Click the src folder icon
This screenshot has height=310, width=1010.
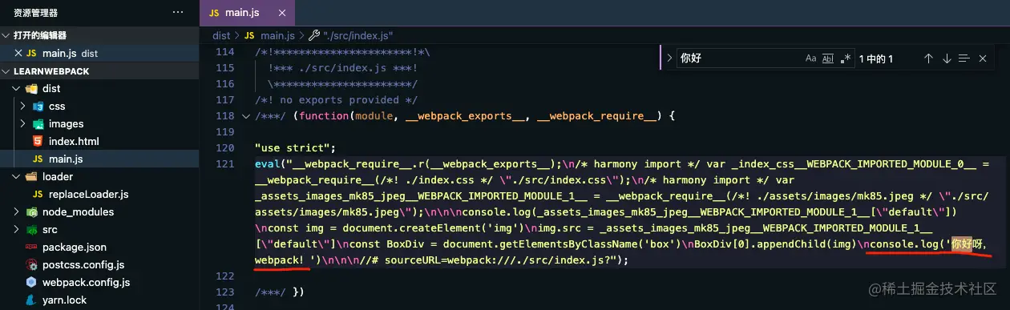pyautogui.click(x=32, y=229)
